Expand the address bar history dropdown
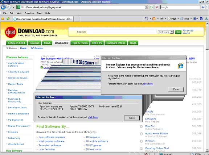Image resolution: width=209 pixels, height=155 pixels. [146, 7]
